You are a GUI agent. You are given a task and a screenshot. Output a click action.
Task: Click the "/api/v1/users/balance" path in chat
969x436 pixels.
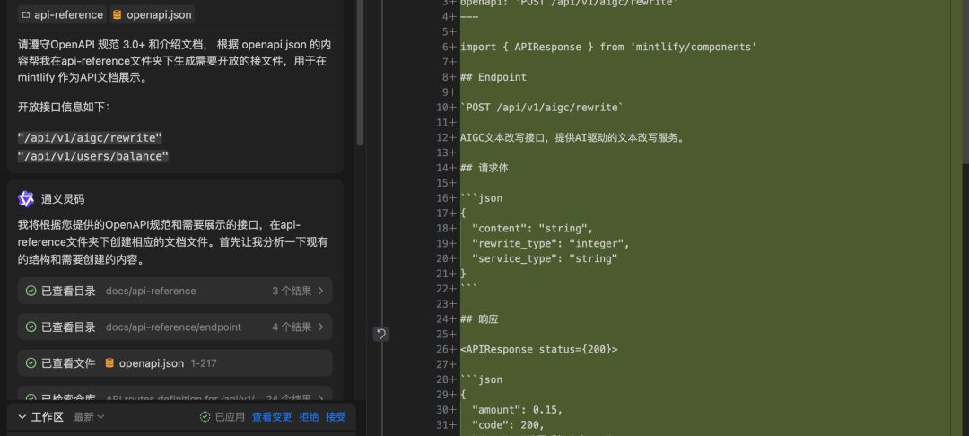[93, 156]
